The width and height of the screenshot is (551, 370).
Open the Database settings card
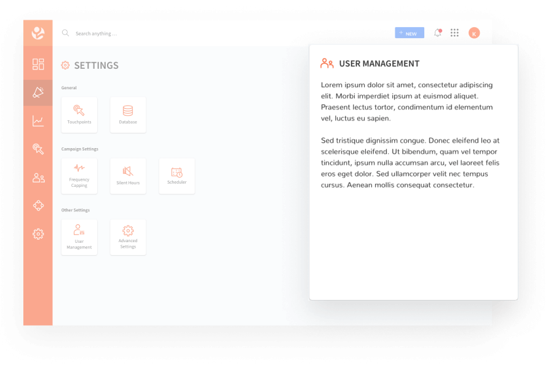128,115
